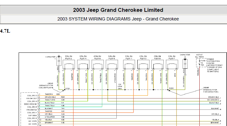This screenshot has height=126, width=227.
Task: Select the Coil On Plug 8 symbol
Action: point(112,65)
